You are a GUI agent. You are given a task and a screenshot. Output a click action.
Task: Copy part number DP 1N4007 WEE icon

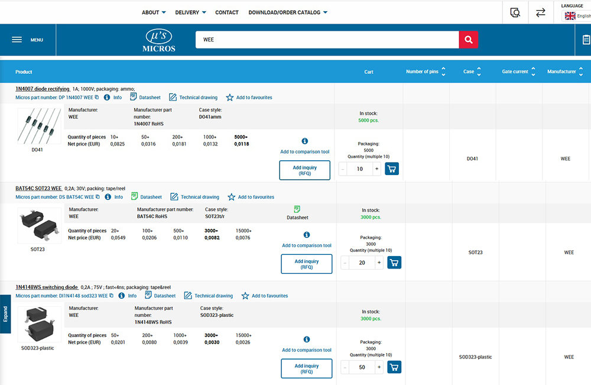point(97,98)
